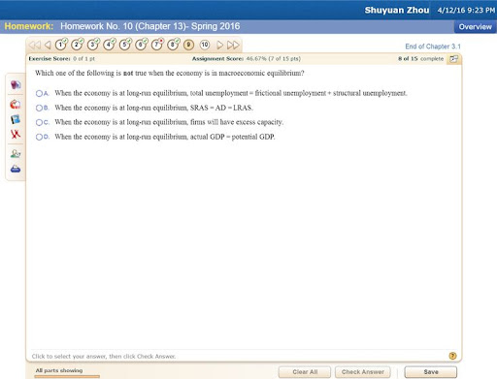Viewport: 497px width, 379px height.
Task: Click the Save button
Action: (431, 372)
